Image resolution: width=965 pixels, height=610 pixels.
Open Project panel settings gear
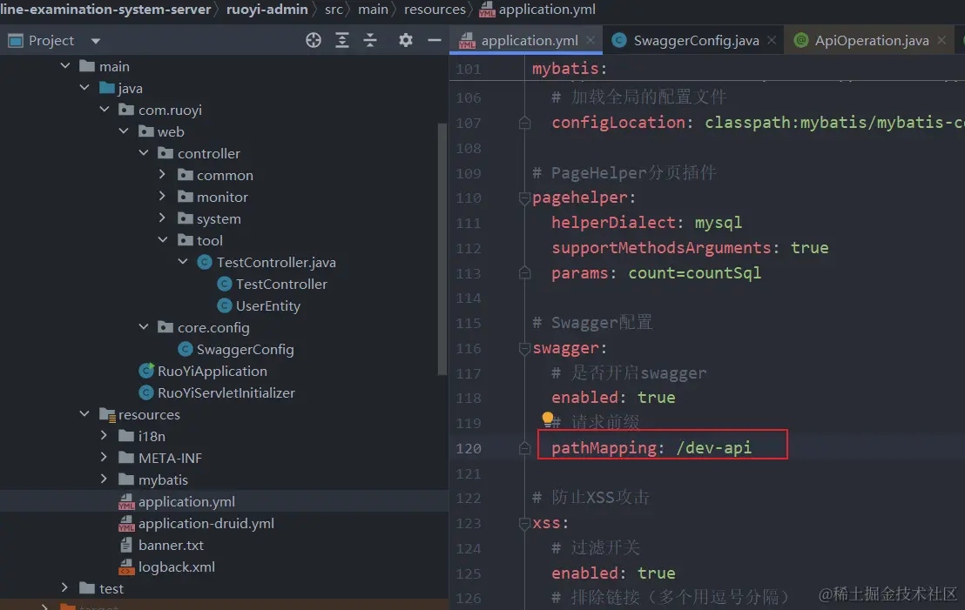click(x=405, y=41)
